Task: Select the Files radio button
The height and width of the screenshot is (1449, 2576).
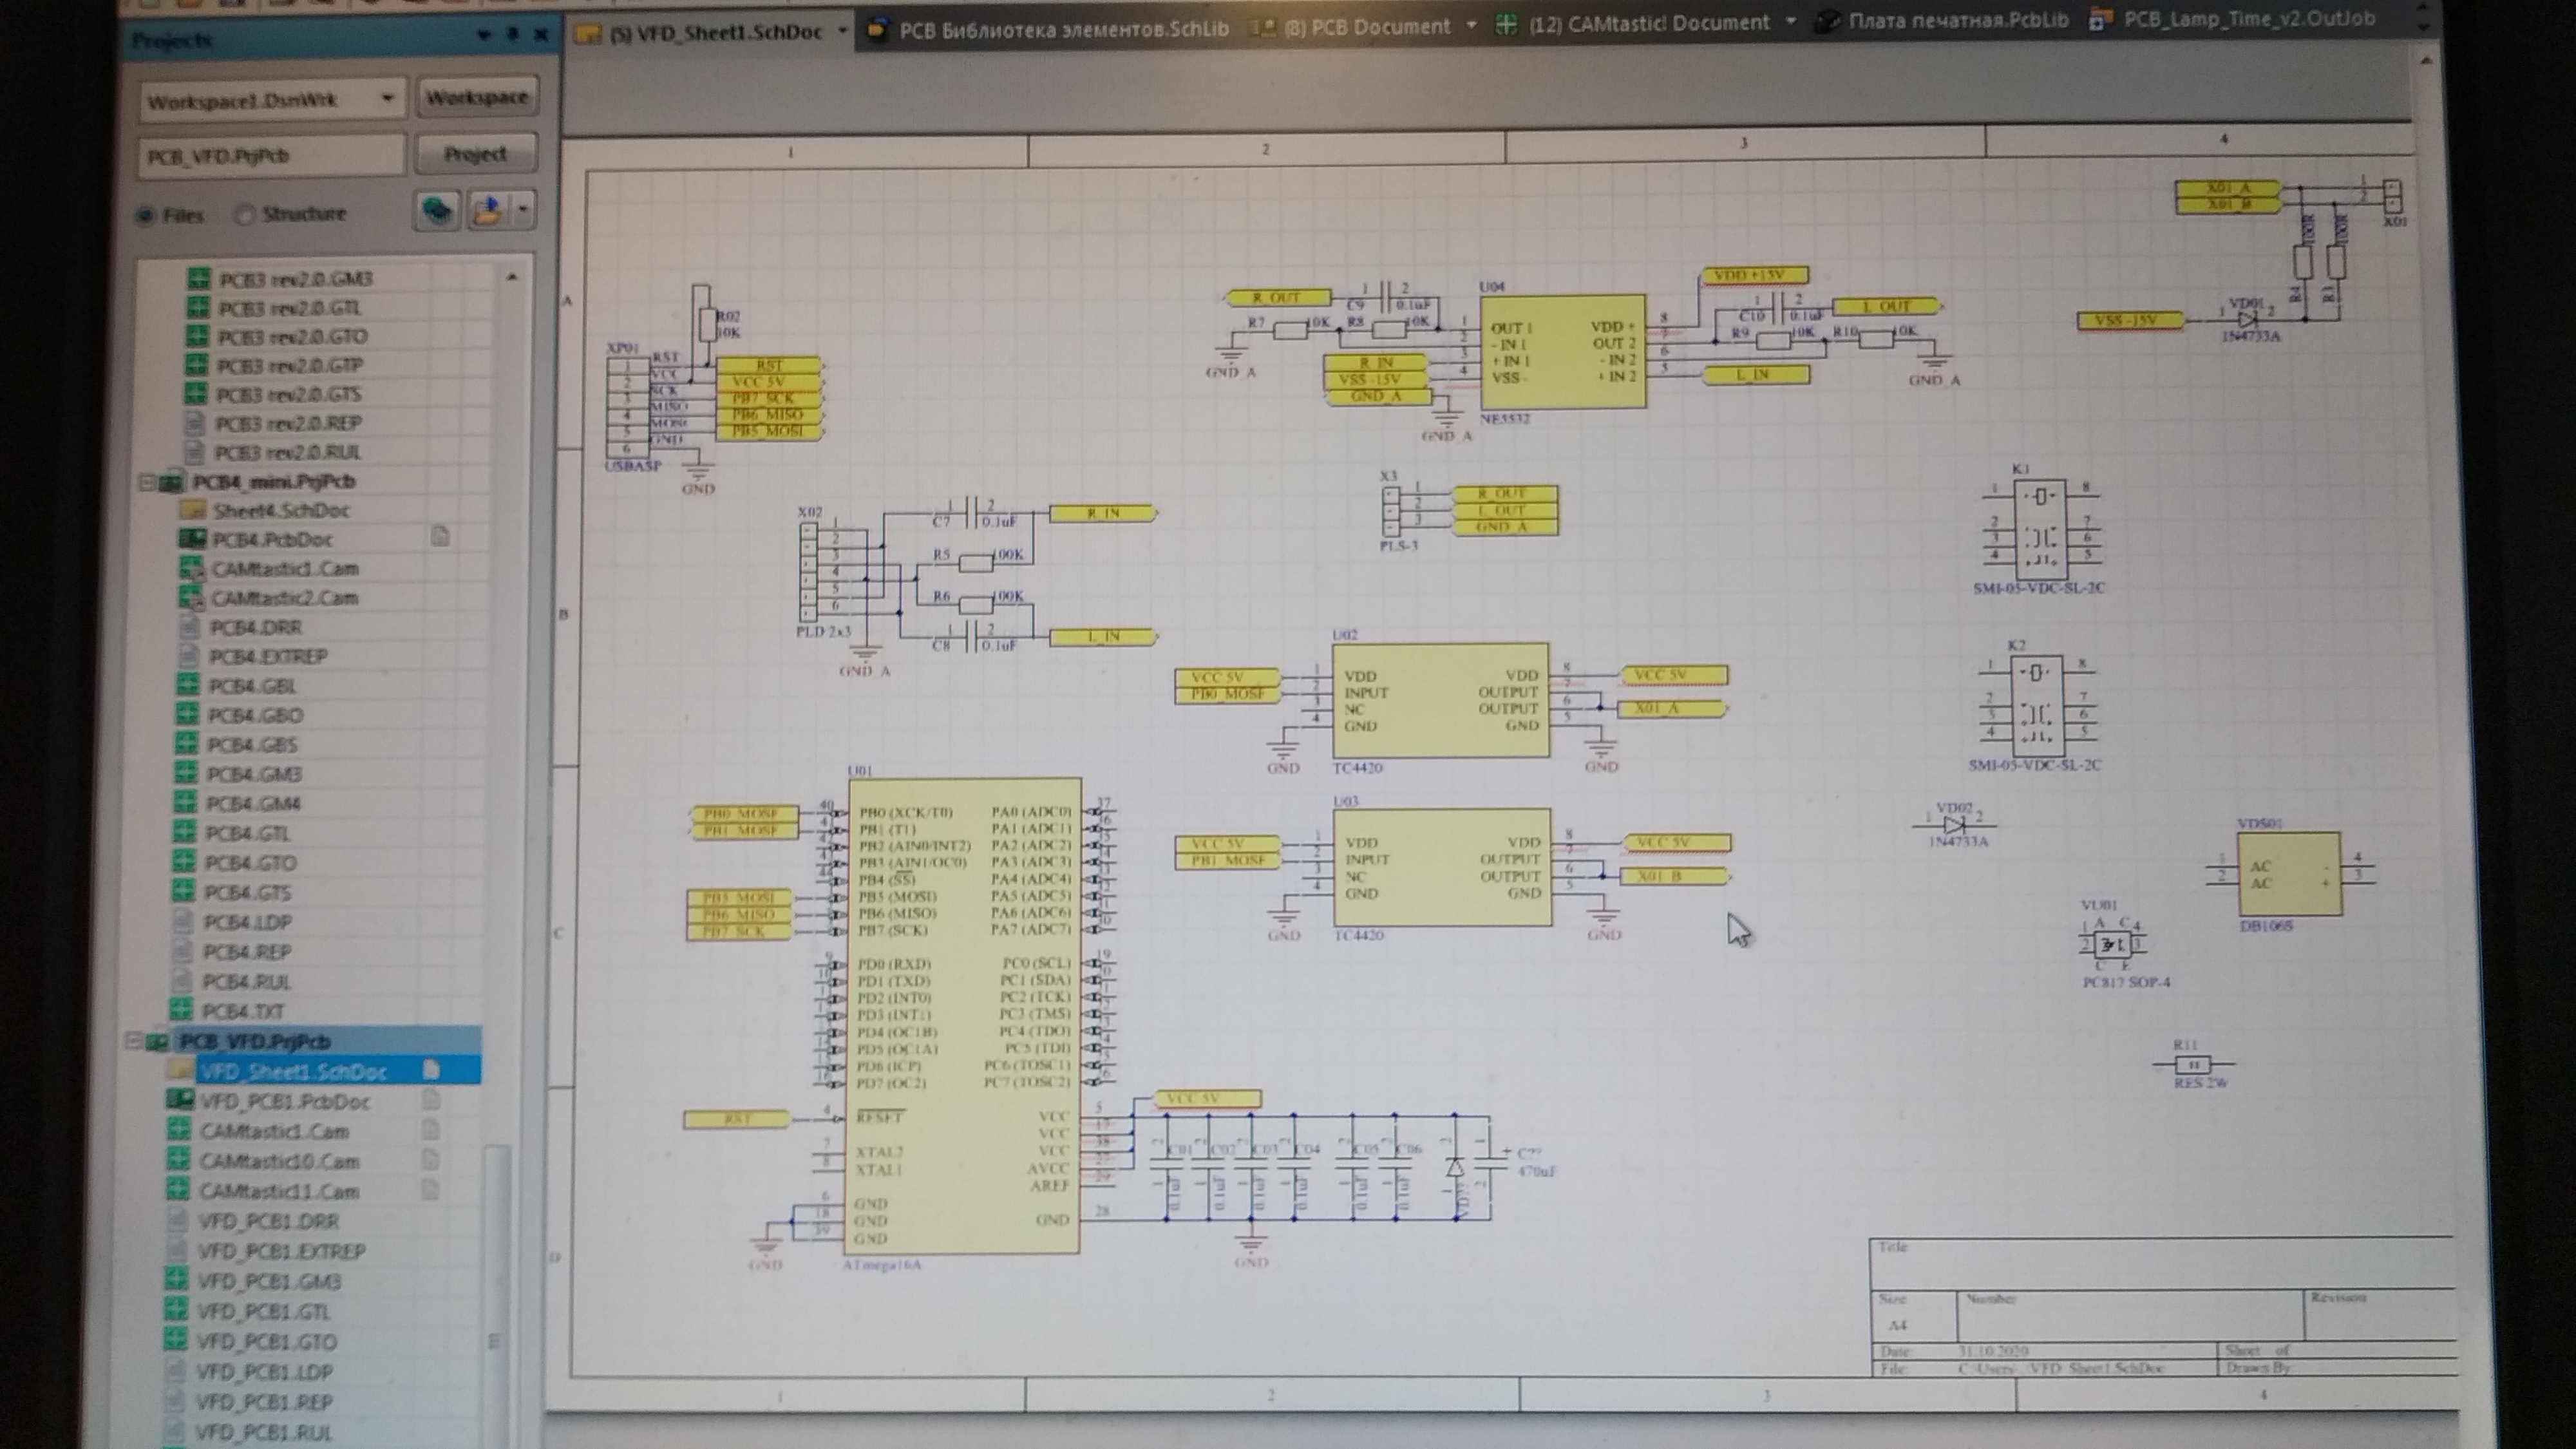Action: click(x=146, y=215)
